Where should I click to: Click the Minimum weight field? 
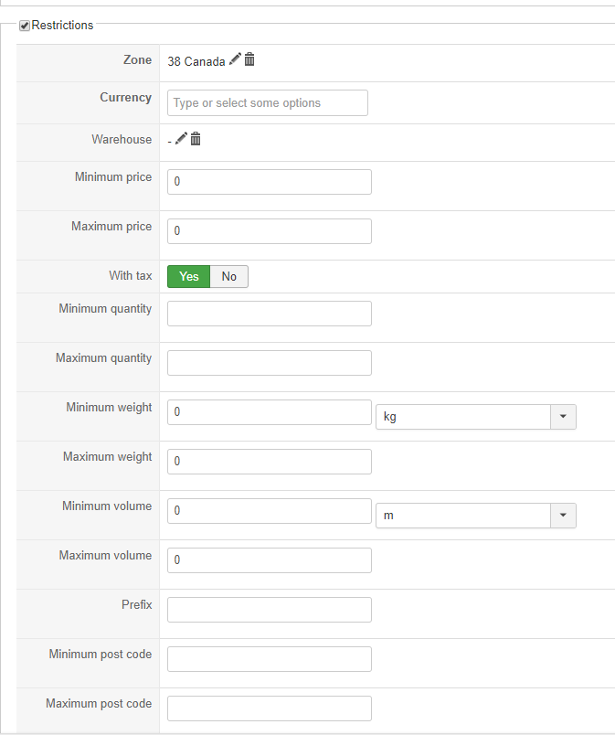point(270,412)
